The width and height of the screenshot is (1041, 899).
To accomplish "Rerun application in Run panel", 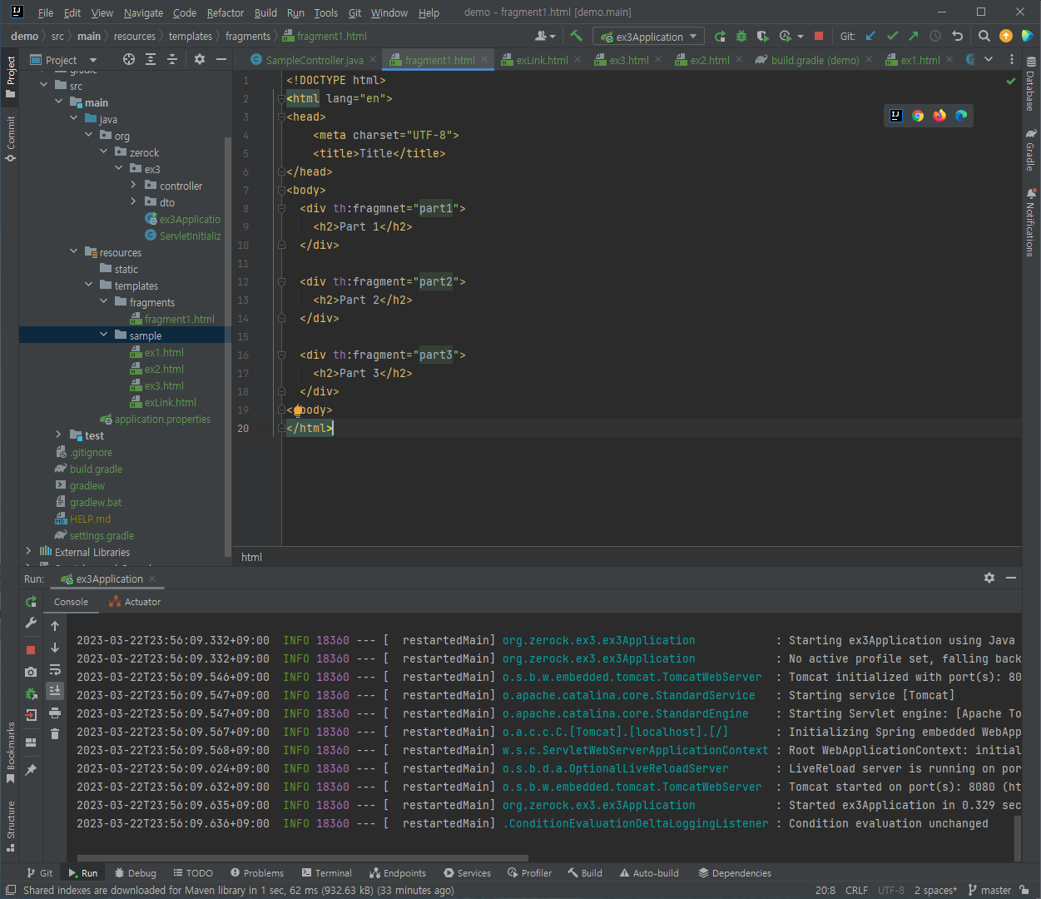I will point(31,602).
